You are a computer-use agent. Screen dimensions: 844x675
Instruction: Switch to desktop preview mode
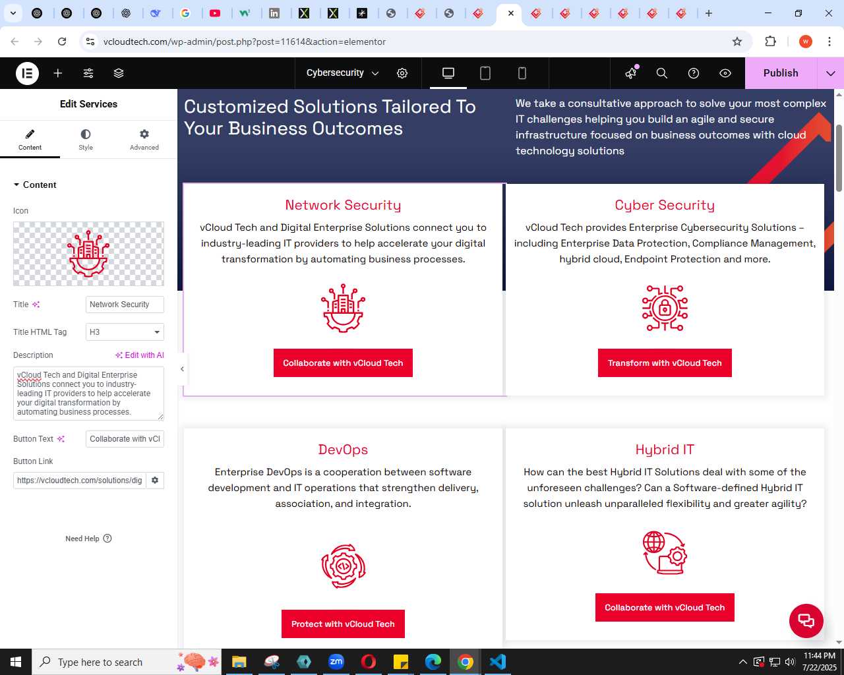[x=448, y=73]
